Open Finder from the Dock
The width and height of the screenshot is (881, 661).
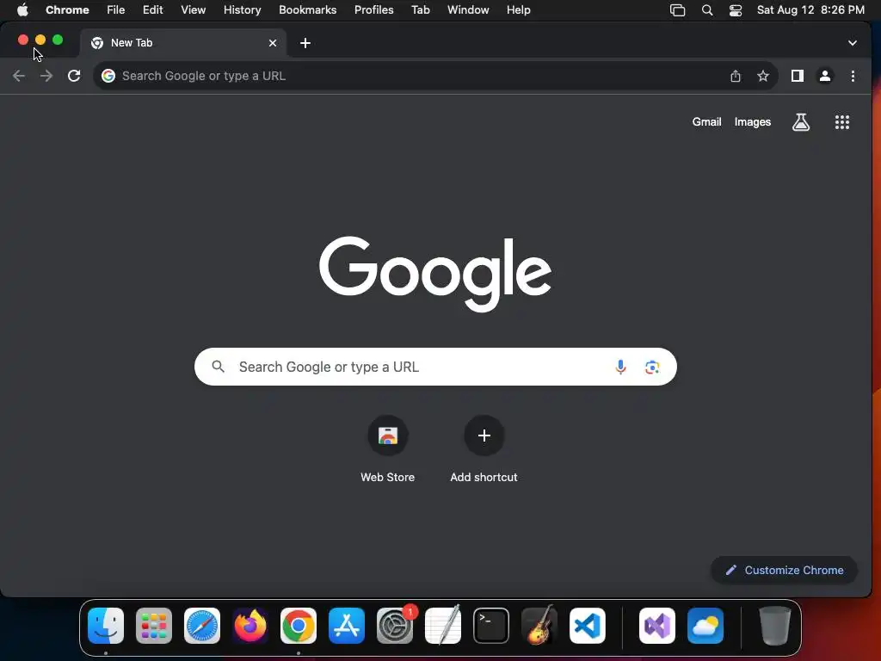pos(106,626)
